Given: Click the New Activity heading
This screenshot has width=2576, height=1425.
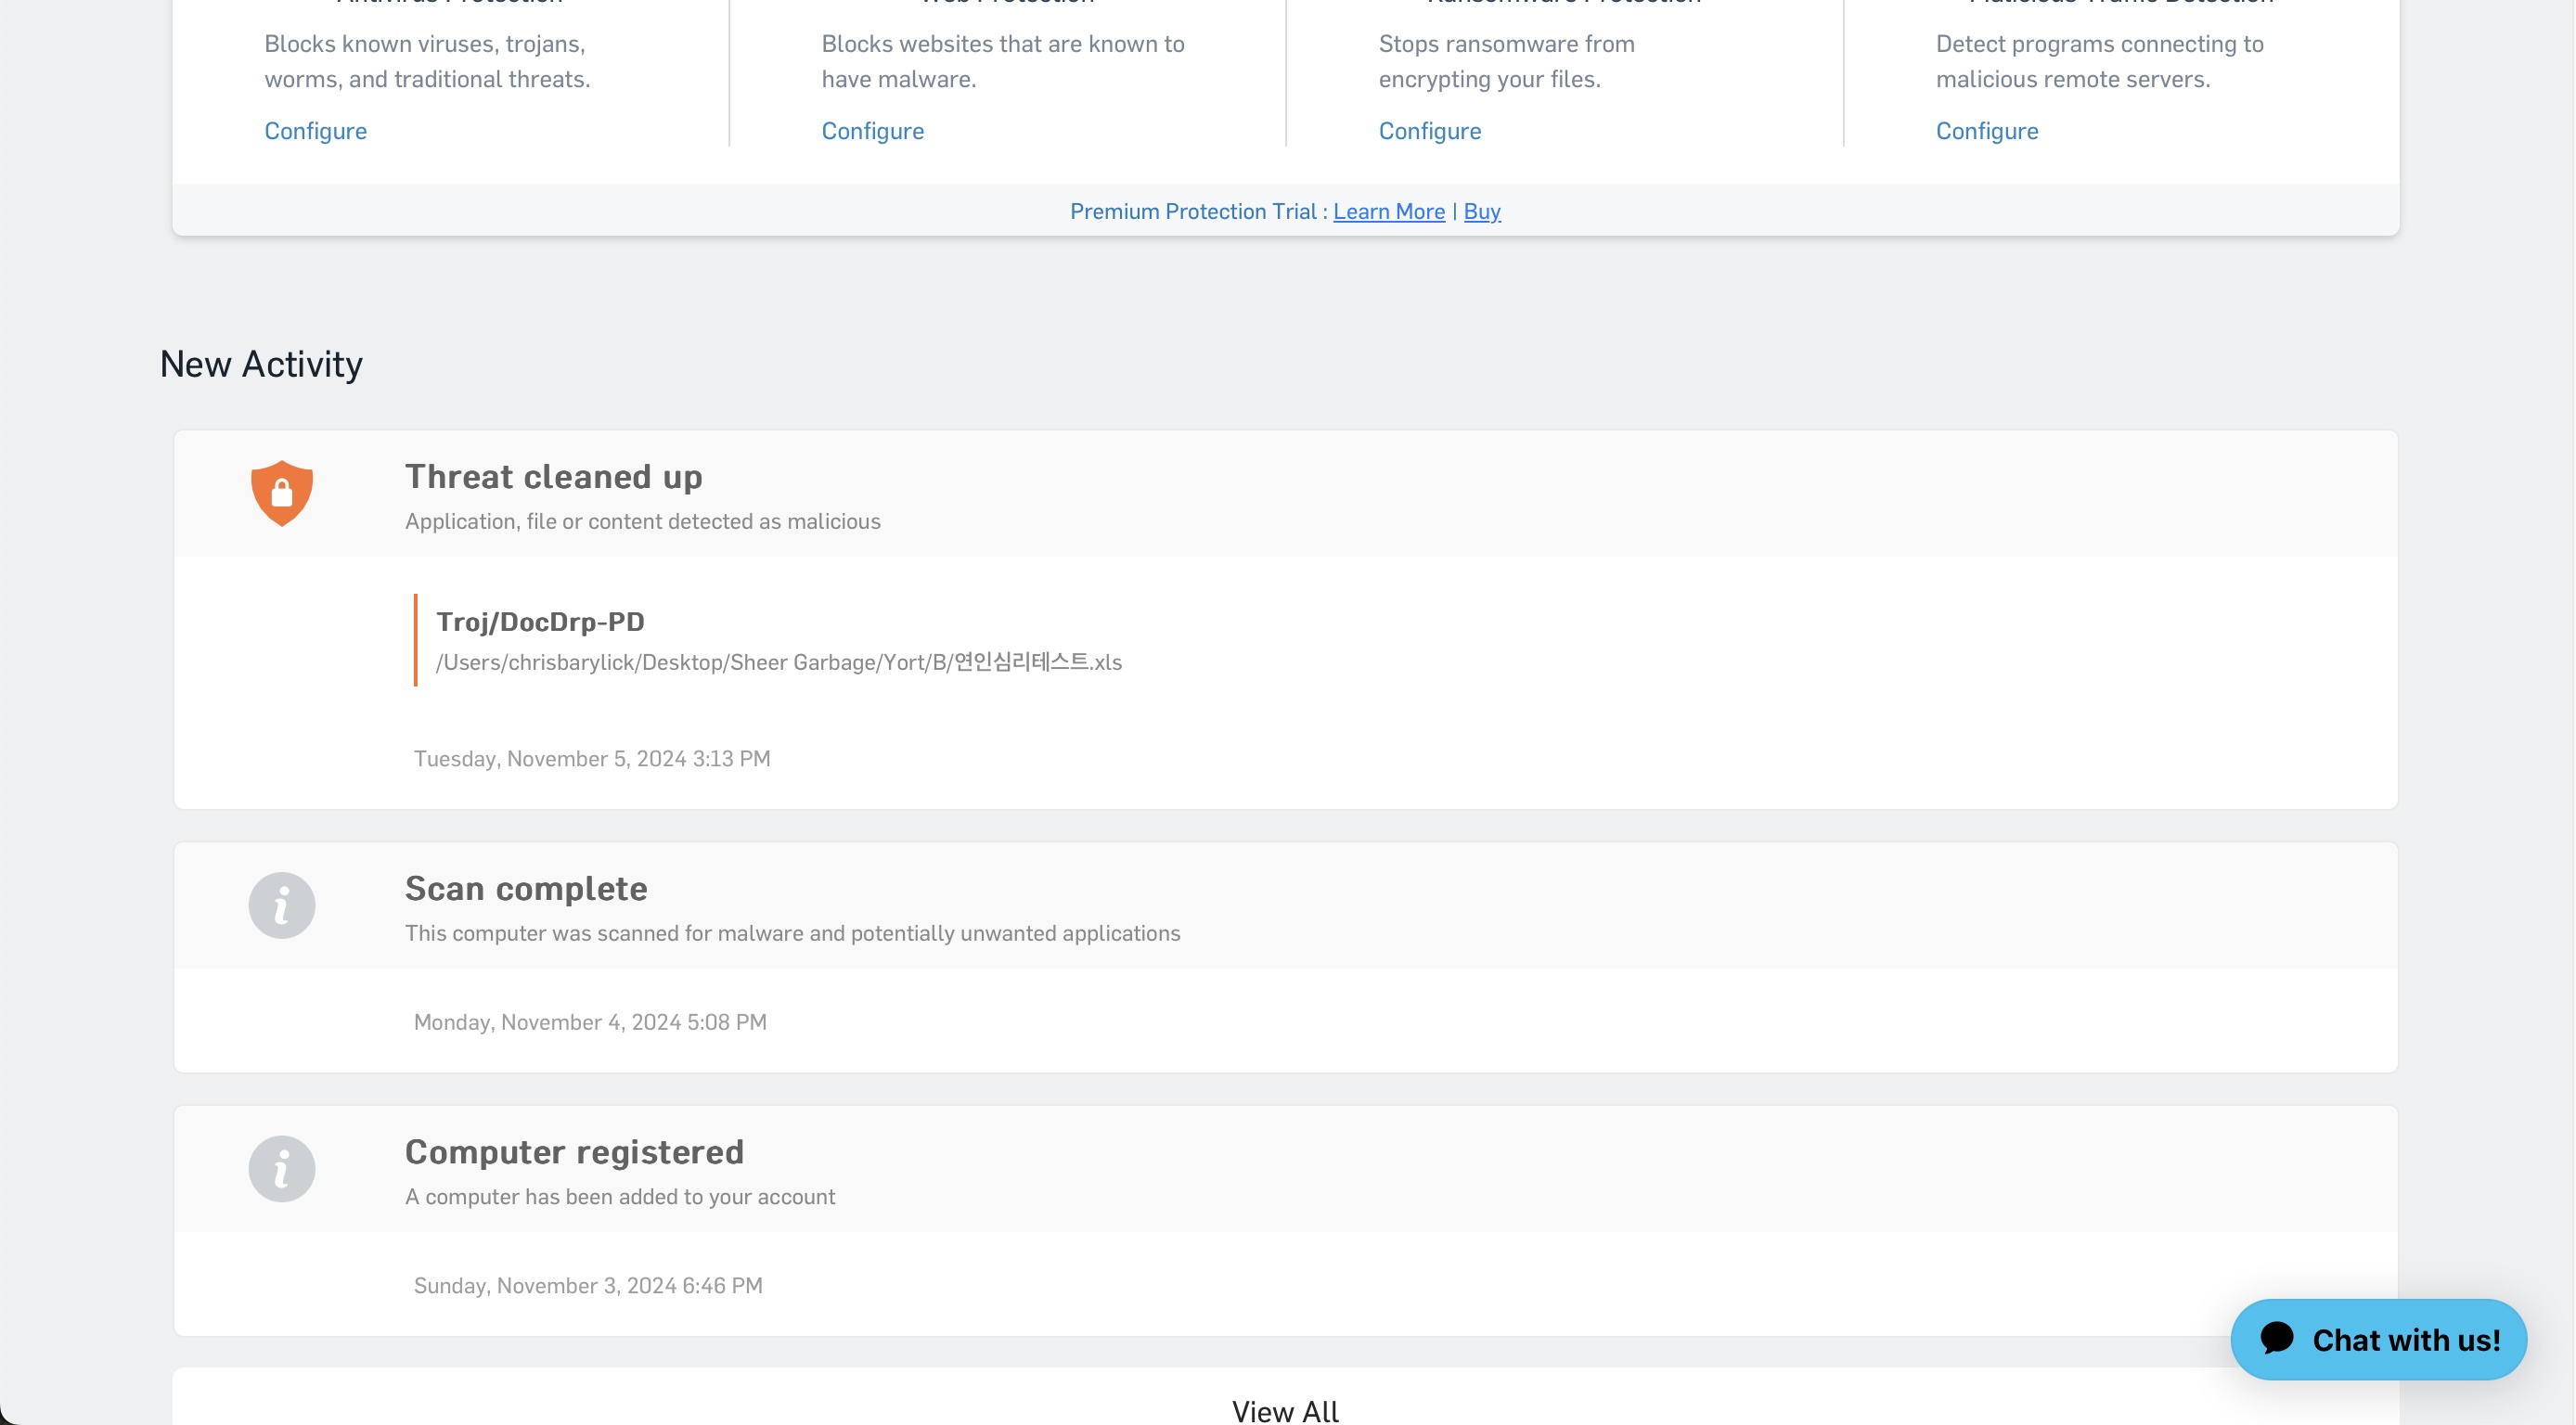Looking at the screenshot, I should [x=261, y=363].
